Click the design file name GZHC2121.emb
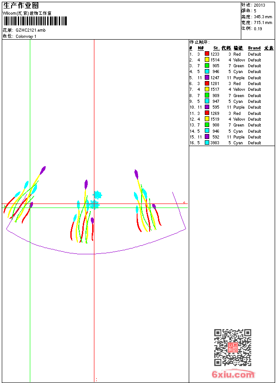276x383 pixels. click(31, 30)
